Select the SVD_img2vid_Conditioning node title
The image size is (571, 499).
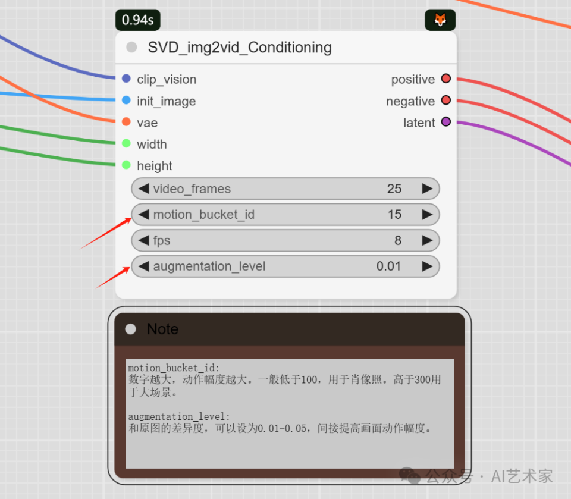pos(240,48)
